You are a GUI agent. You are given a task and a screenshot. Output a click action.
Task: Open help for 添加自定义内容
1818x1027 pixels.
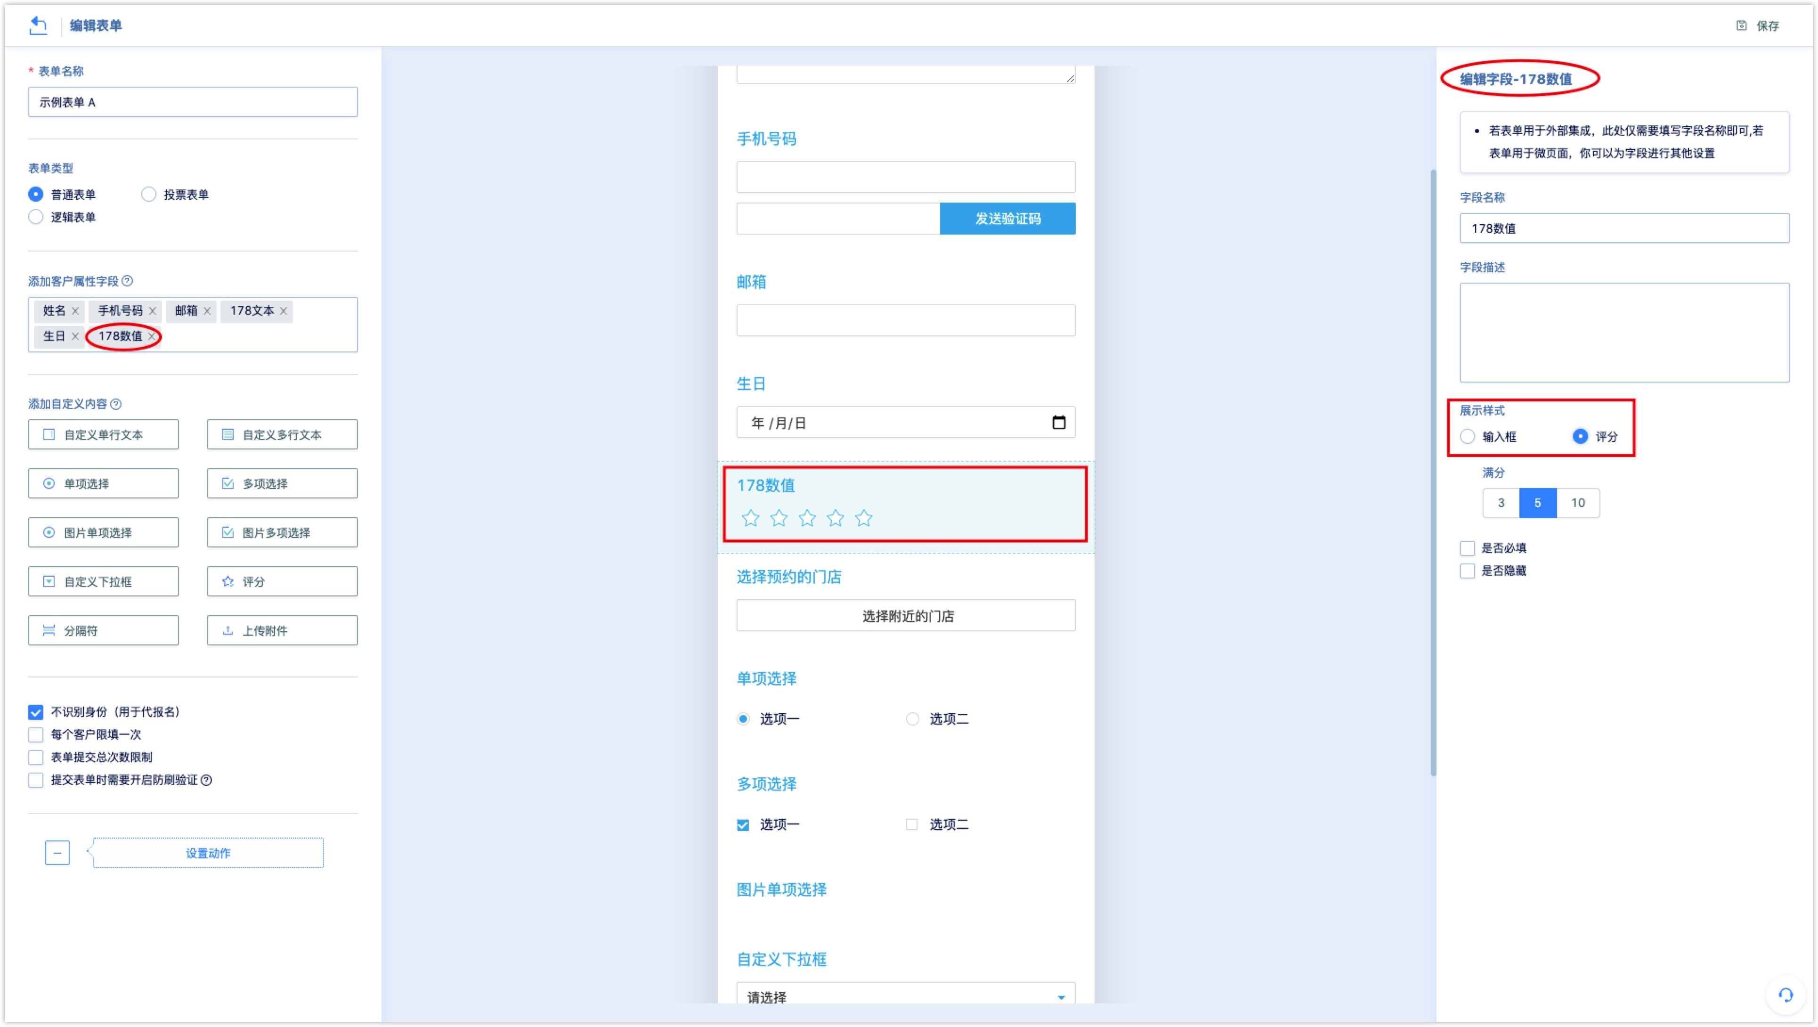[x=116, y=404]
